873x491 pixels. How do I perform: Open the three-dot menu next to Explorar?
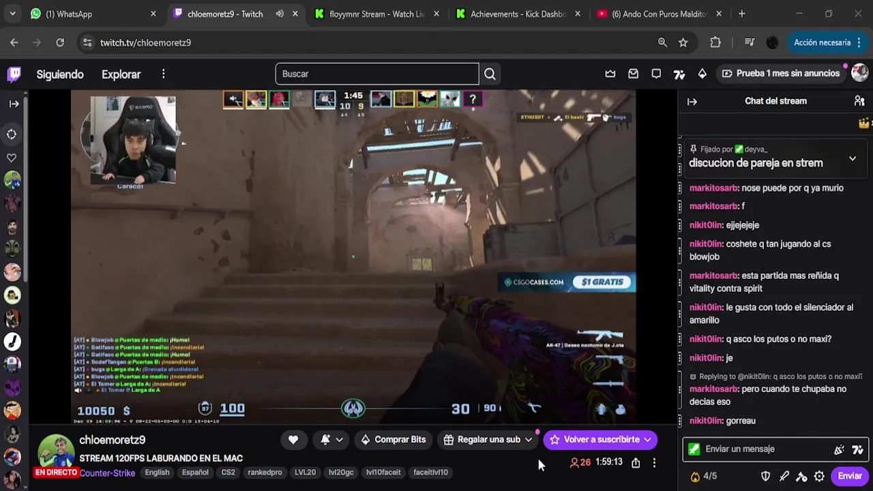(163, 74)
